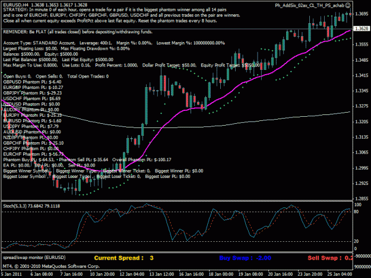Click the current price label 1.3628
The height and width of the screenshot is (278, 371).
pyautogui.click(x=362, y=28)
